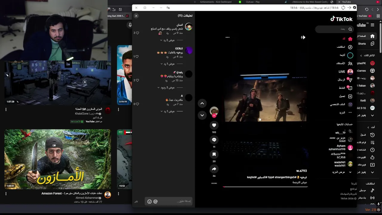
Task: Seek on the TikTok video progress bar
Action: coord(265,187)
